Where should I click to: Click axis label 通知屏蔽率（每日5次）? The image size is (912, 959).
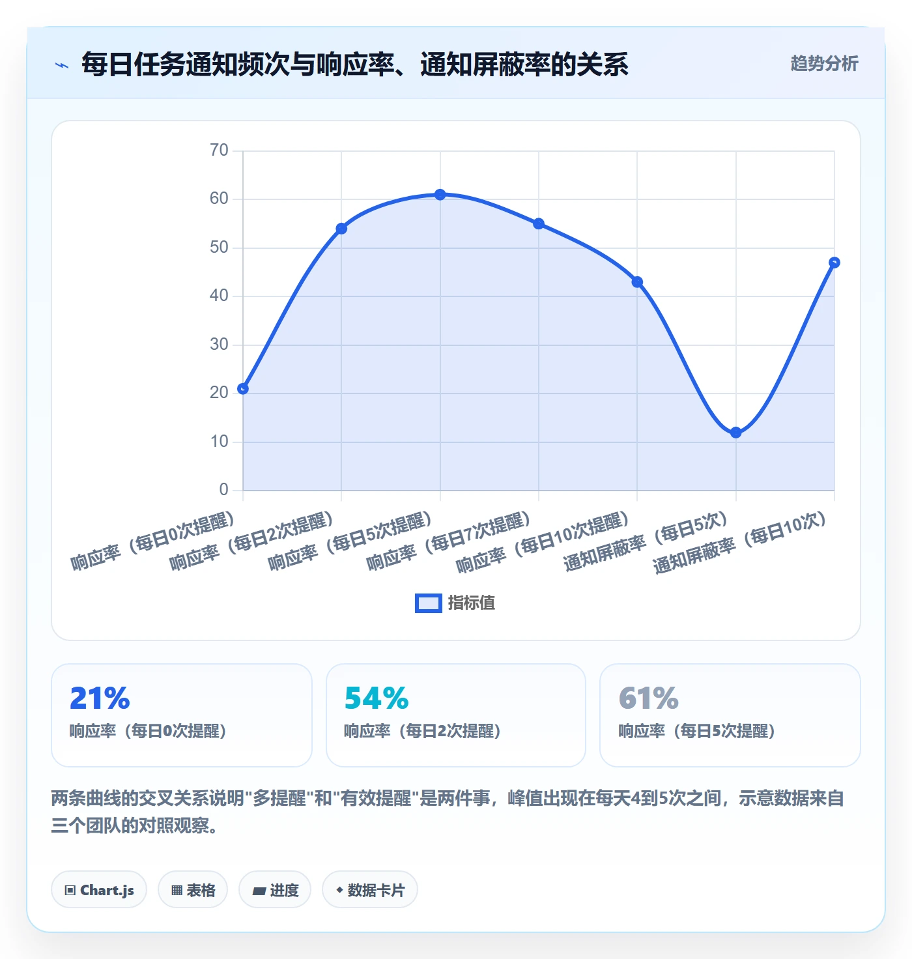click(646, 541)
